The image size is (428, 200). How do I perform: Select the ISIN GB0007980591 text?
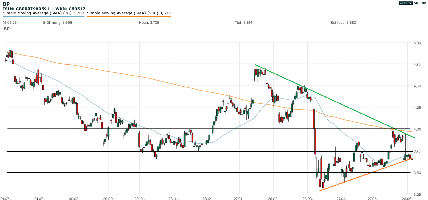26,9
